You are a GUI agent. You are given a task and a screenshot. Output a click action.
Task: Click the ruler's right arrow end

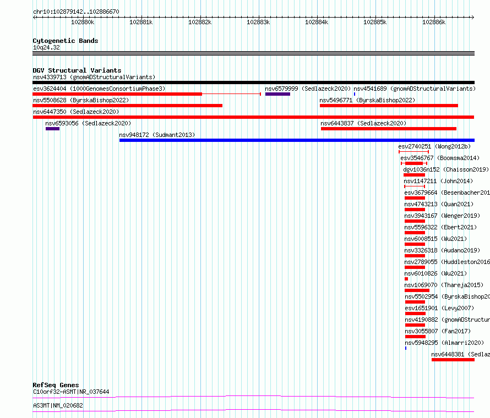[473, 18]
